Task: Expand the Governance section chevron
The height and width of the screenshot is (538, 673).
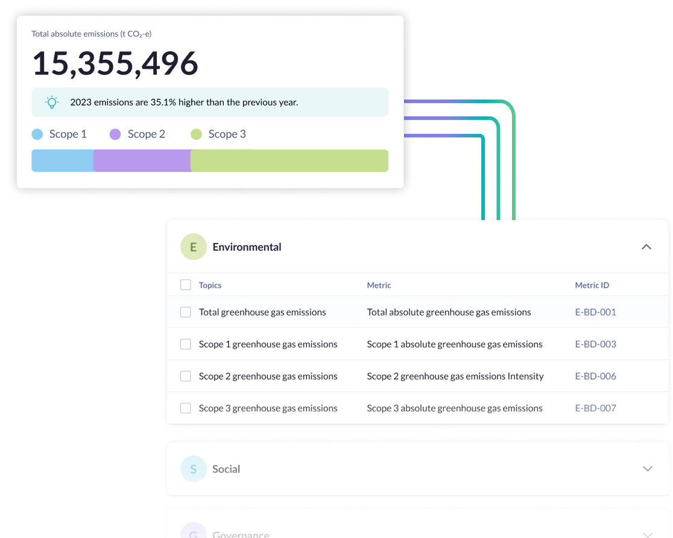Action: pos(648,534)
